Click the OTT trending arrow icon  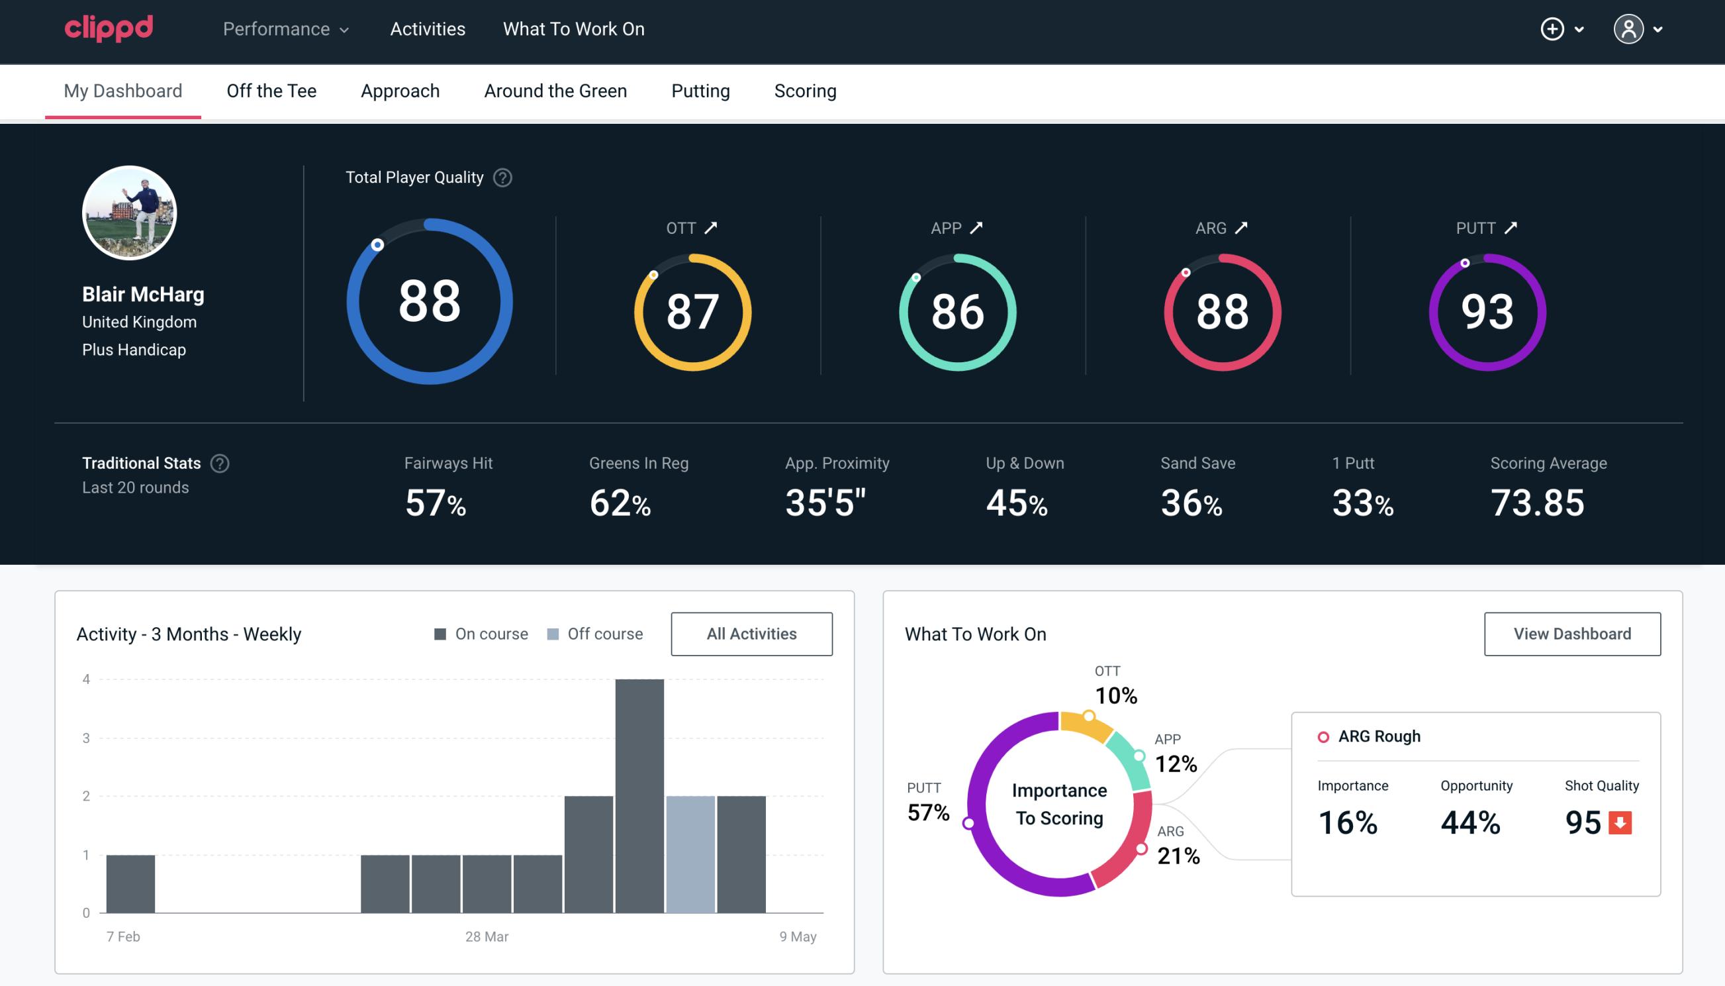pos(711,228)
